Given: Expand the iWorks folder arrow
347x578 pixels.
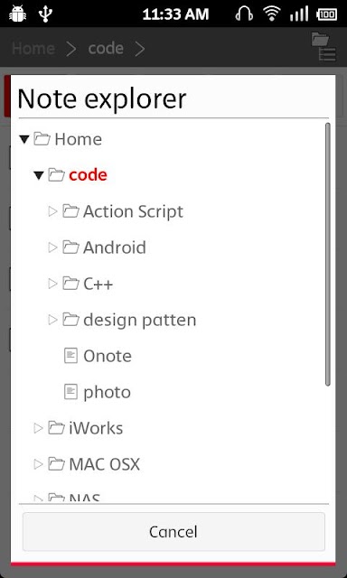Looking at the screenshot, I should click(x=38, y=428).
